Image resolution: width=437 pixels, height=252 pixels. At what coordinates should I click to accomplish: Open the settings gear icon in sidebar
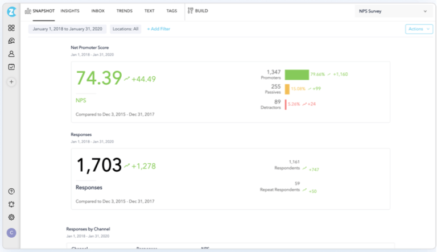(x=11, y=217)
